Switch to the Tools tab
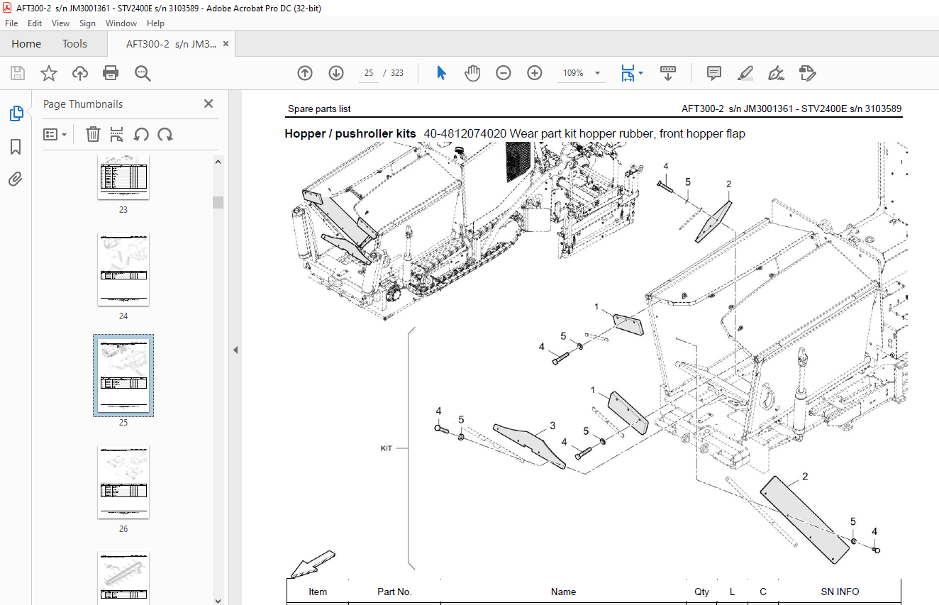Viewport: 939px width, 605px height. coord(74,44)
